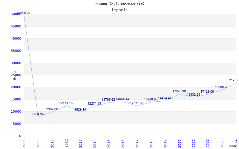Click the data label 12474.13
The image size is (239, 149).
(x=66, y=103)
